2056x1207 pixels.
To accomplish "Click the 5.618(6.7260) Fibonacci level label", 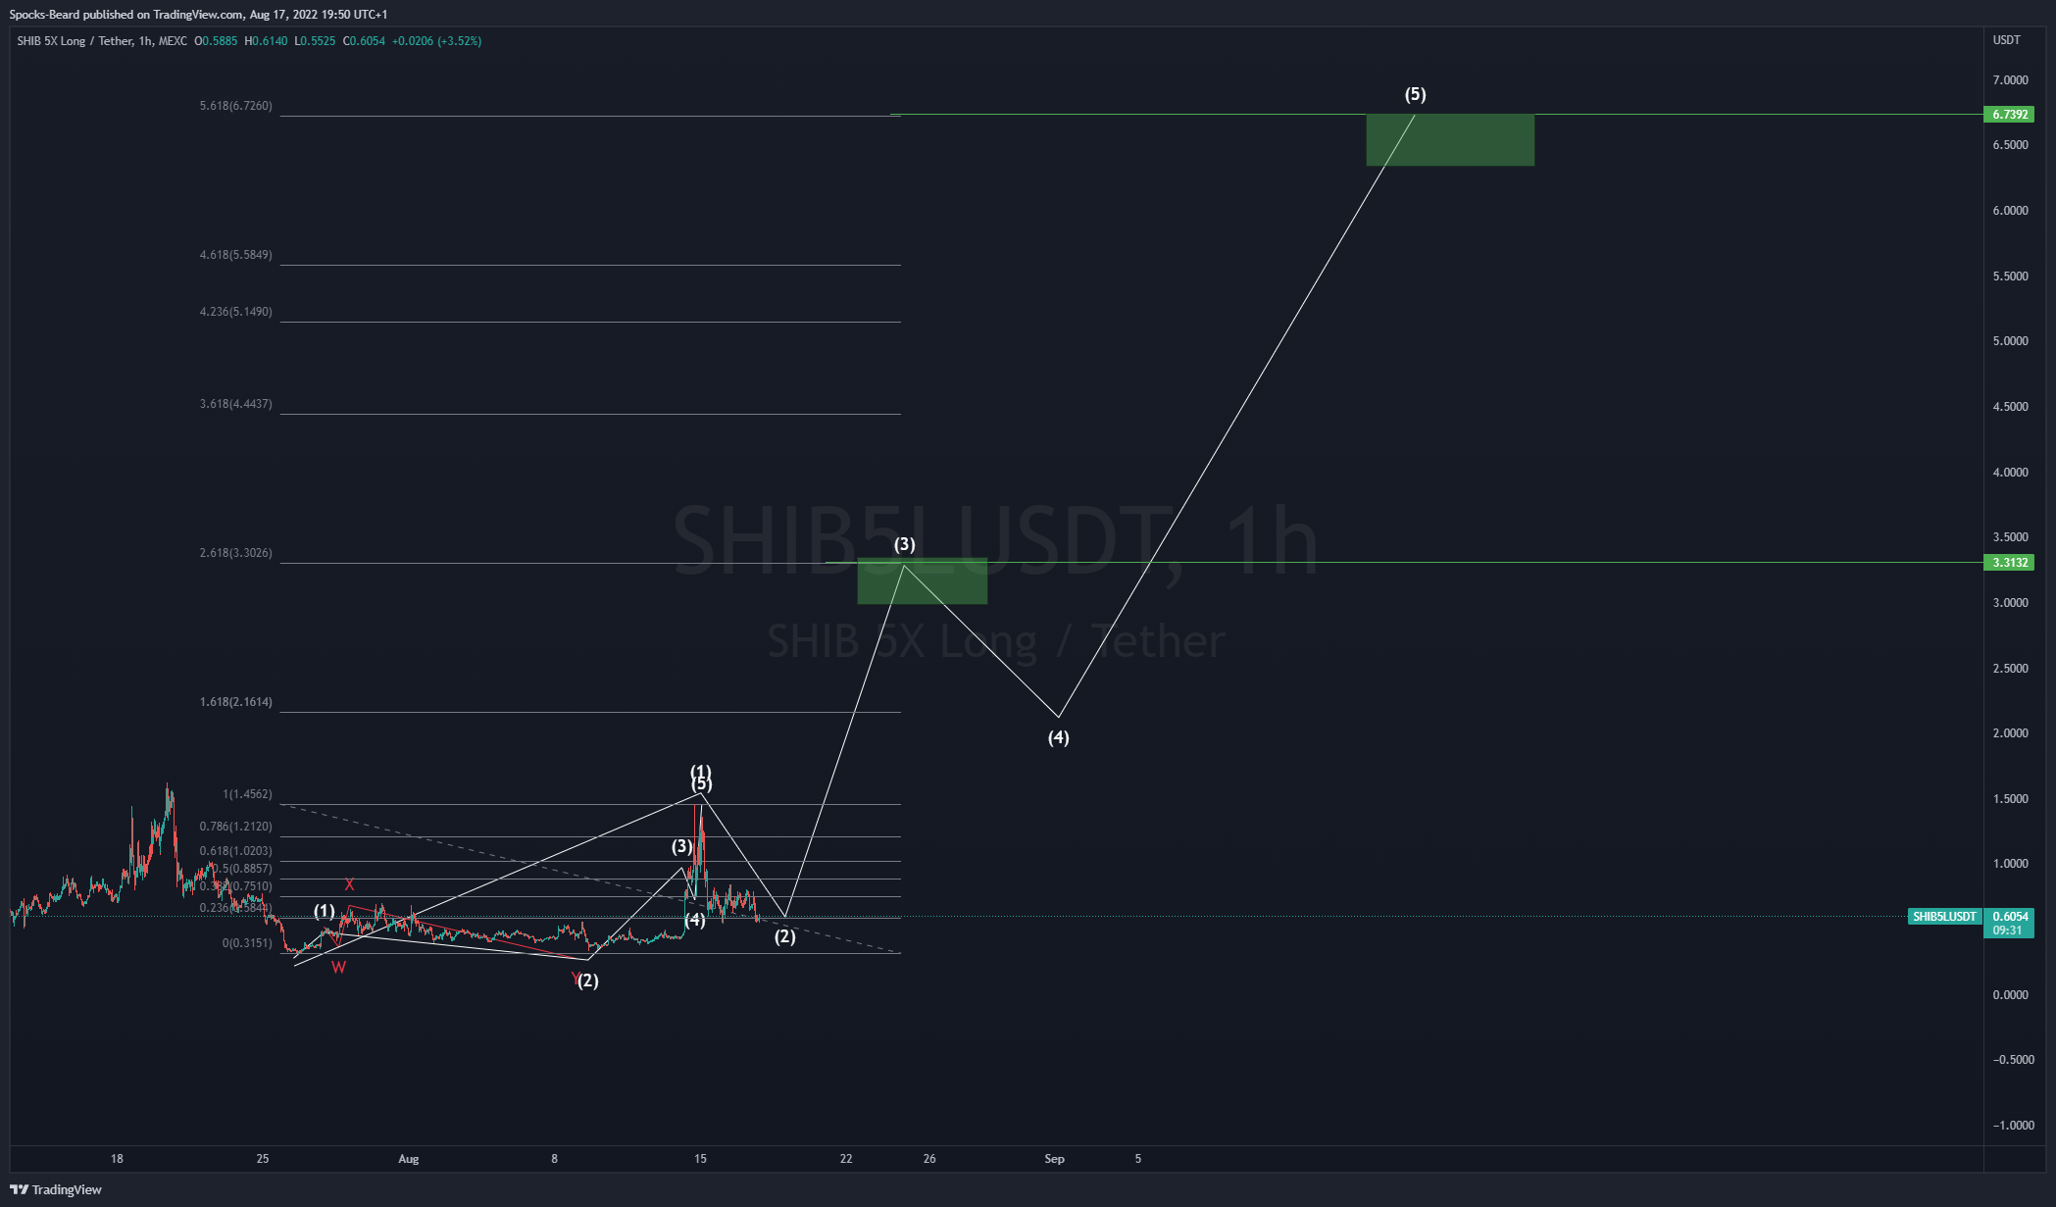I will click(236, 106).
